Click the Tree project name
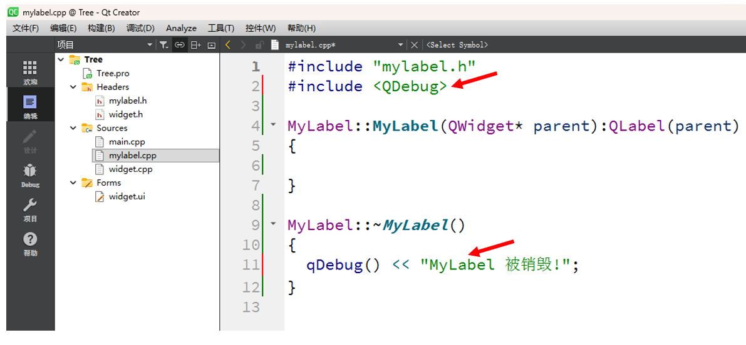Viewport: 746px width, 345px height. [93, 59]
